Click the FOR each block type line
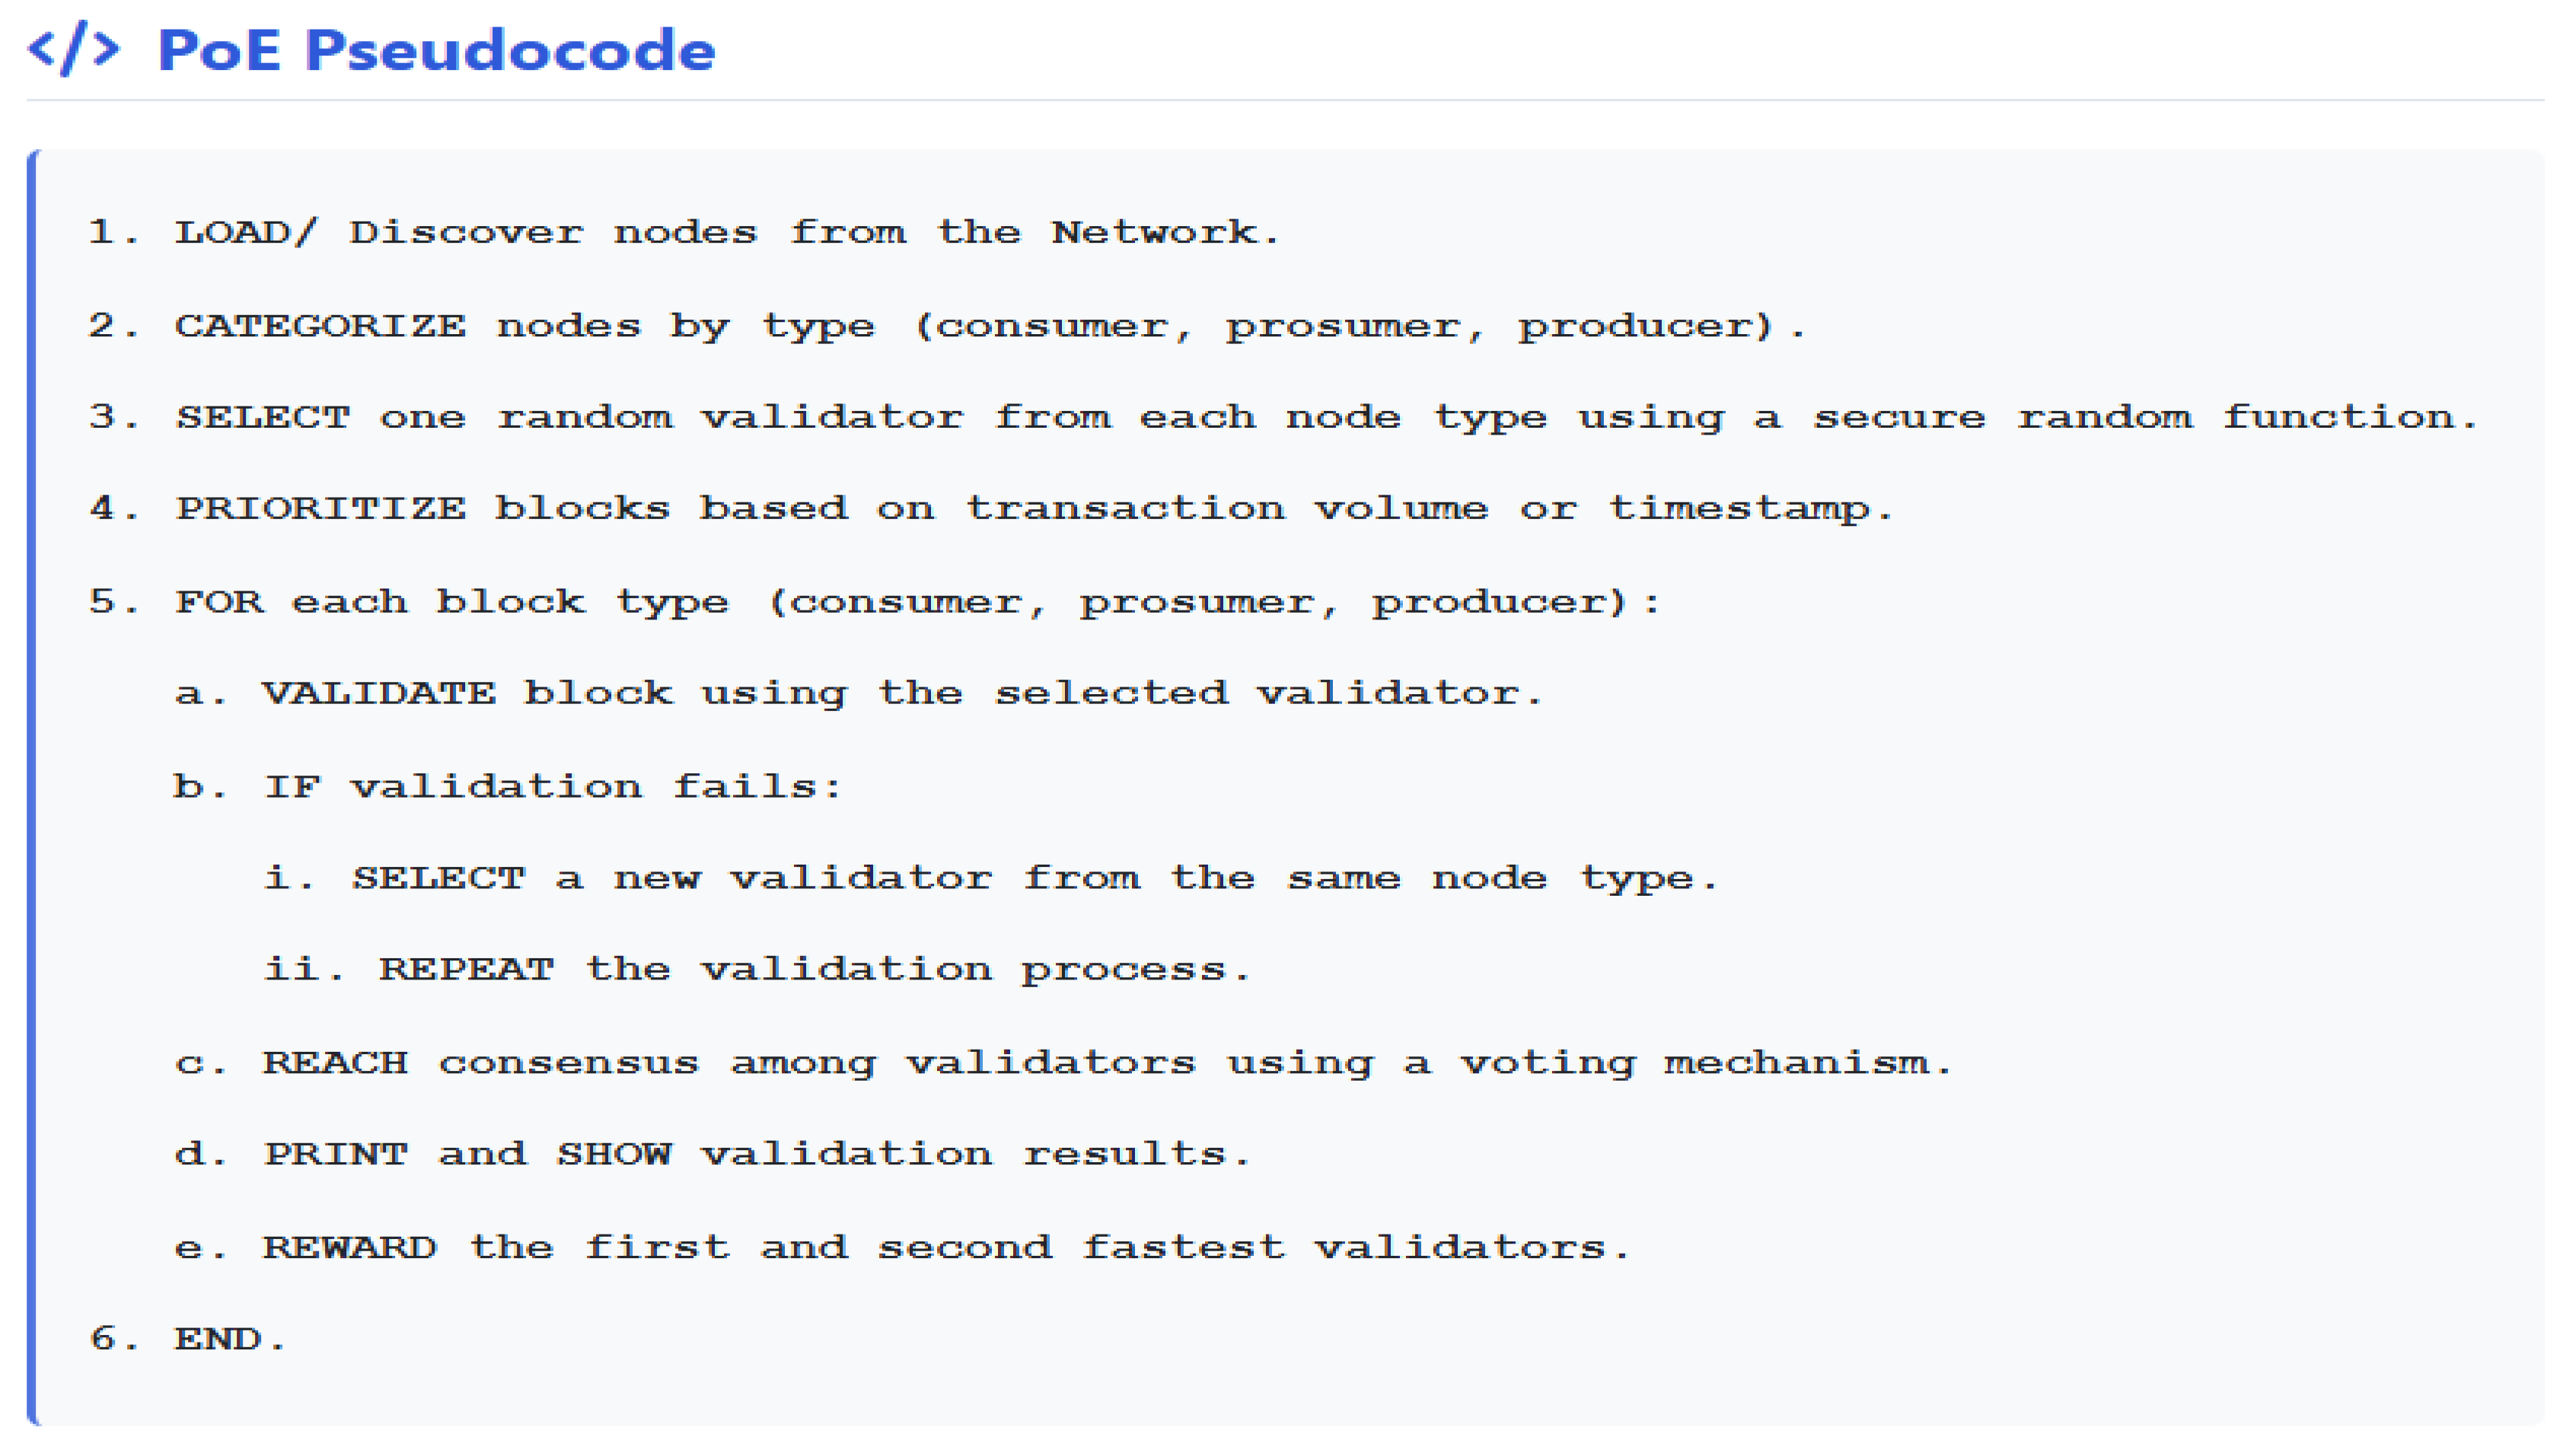 874,602
